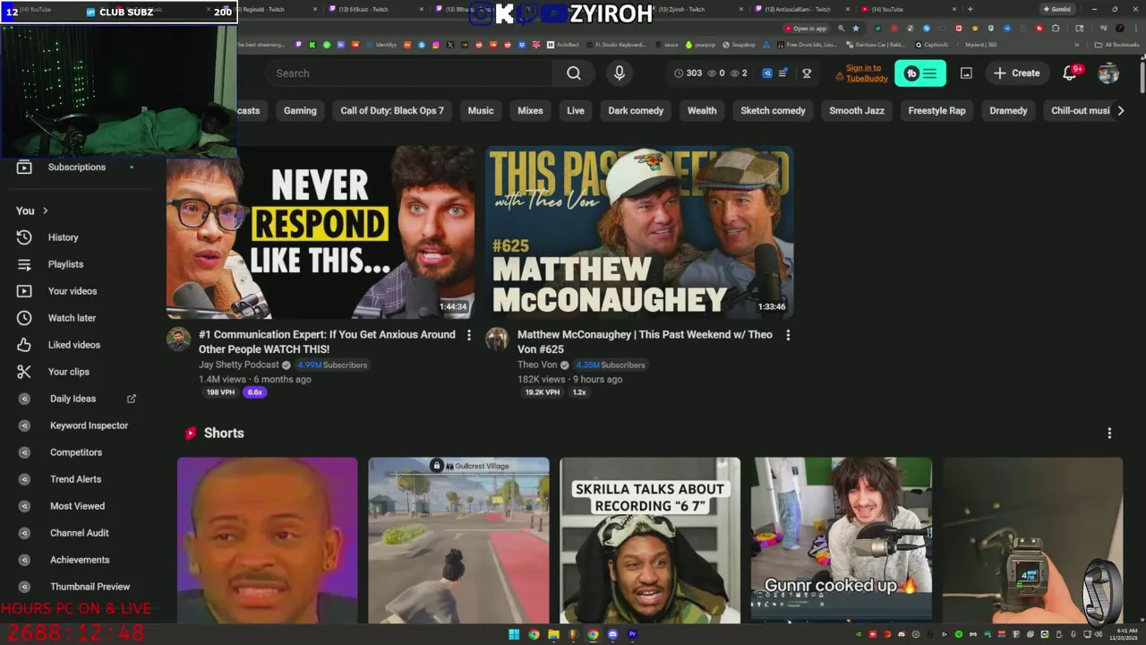Select the Music category chip
Screen dimensions: 1146x645
(x=481, y=111)
